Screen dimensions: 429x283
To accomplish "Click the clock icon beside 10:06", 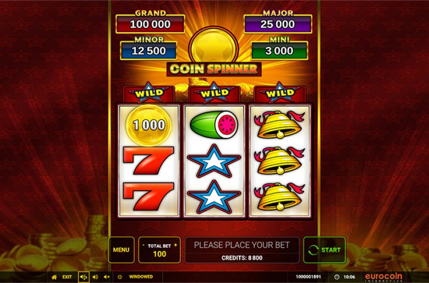I will click(x=337, y=277).
